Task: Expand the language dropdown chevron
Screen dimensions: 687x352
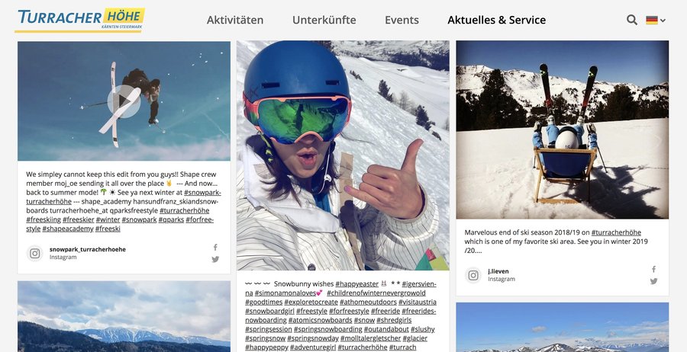Action: (x=663, y=20)
